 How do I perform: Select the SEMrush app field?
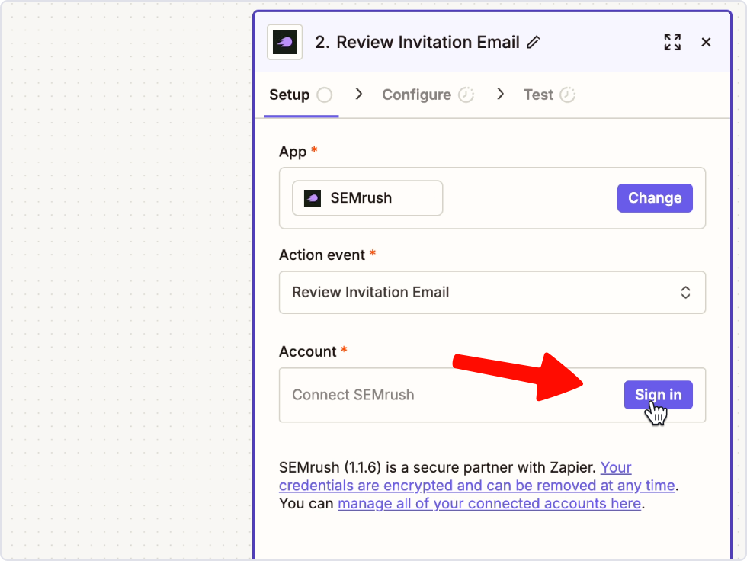367,198
